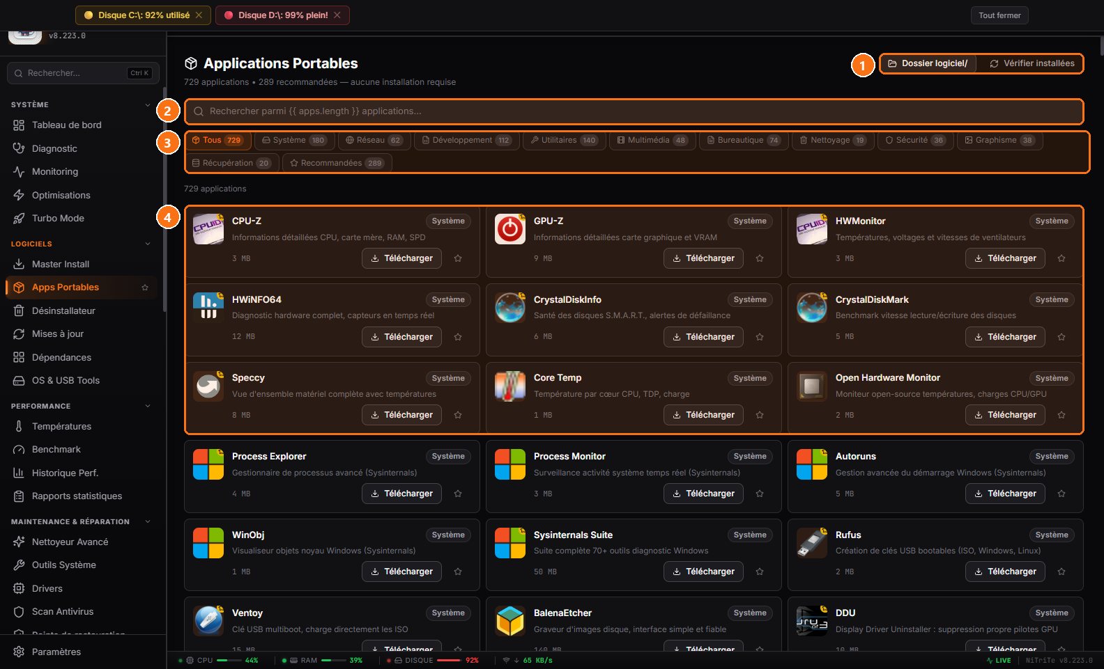Dismiss the Disque C:\ 92% alert
This screenshot has height=669, width=1104.
pos(199,15)
